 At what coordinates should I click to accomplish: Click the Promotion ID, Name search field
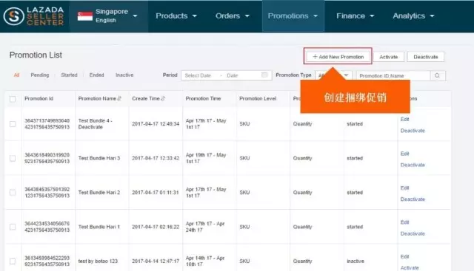coord(393,75)
